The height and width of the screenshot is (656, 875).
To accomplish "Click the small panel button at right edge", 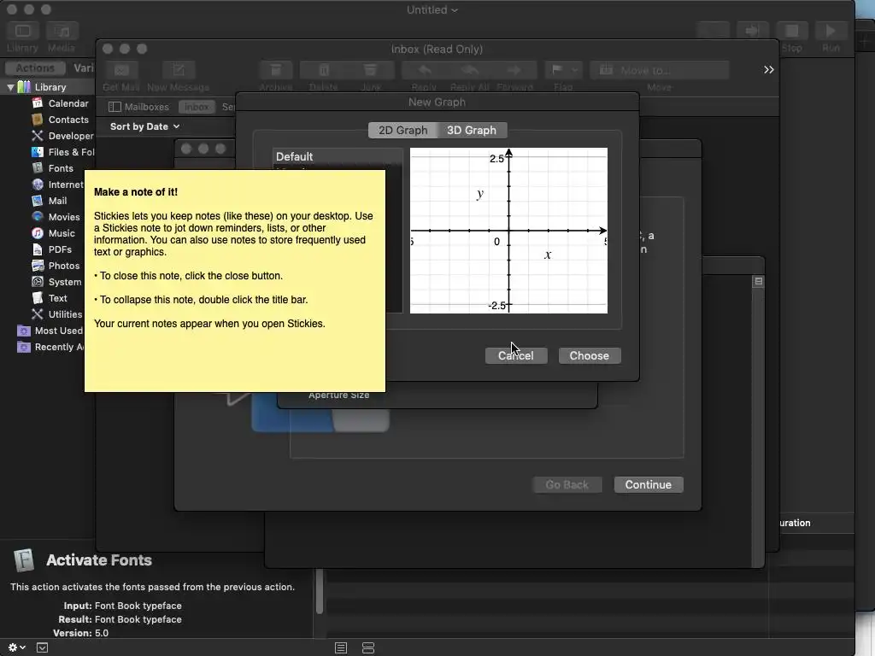I will coord(759,281).
